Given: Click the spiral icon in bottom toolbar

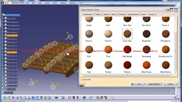Looking at the screenshot, I should coord(84,98).
